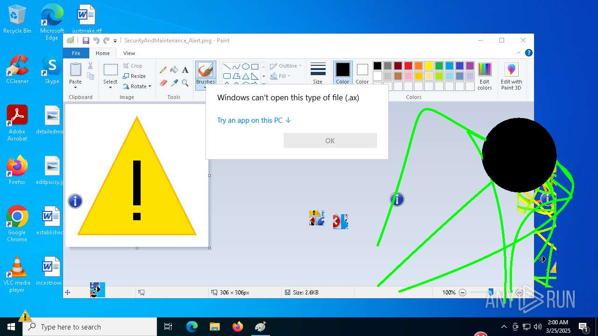The height and width of the screenshot is (336, 598).
Task: Click the Crop button
Action: (133, 66)
